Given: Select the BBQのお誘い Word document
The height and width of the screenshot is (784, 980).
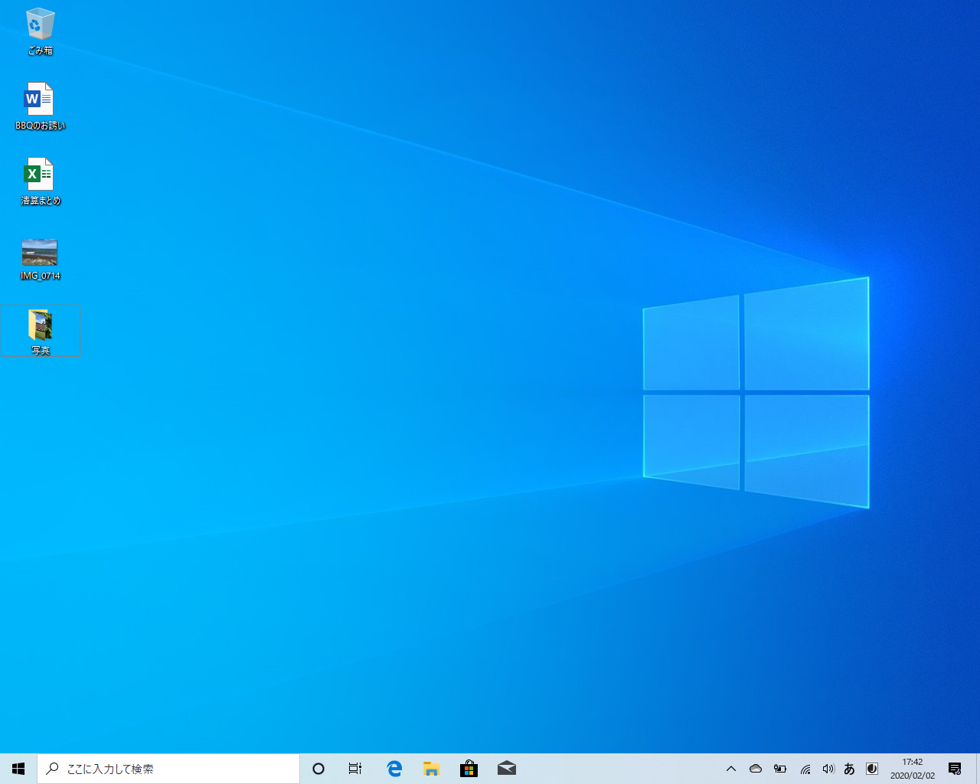Looking at the screenshot, I should pyautogui.click(x=40, y=106).
